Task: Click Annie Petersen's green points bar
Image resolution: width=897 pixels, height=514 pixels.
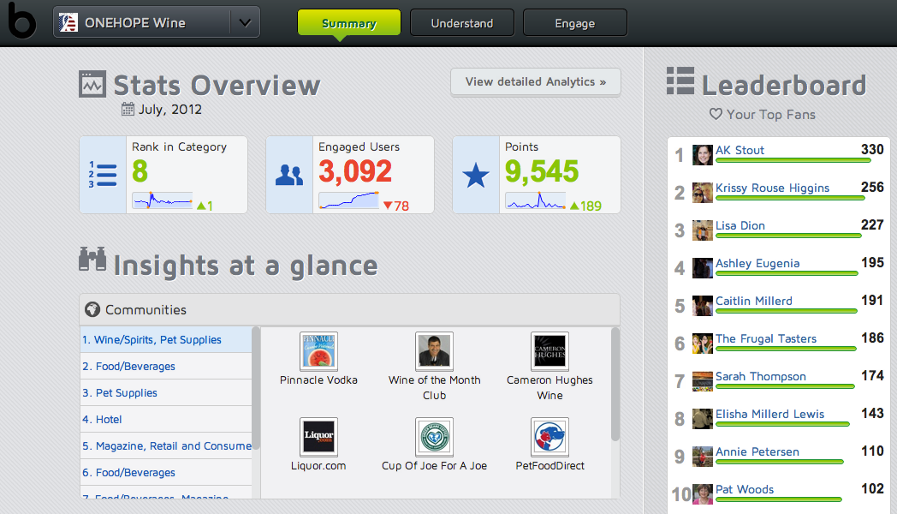Action: click(780, 462)
